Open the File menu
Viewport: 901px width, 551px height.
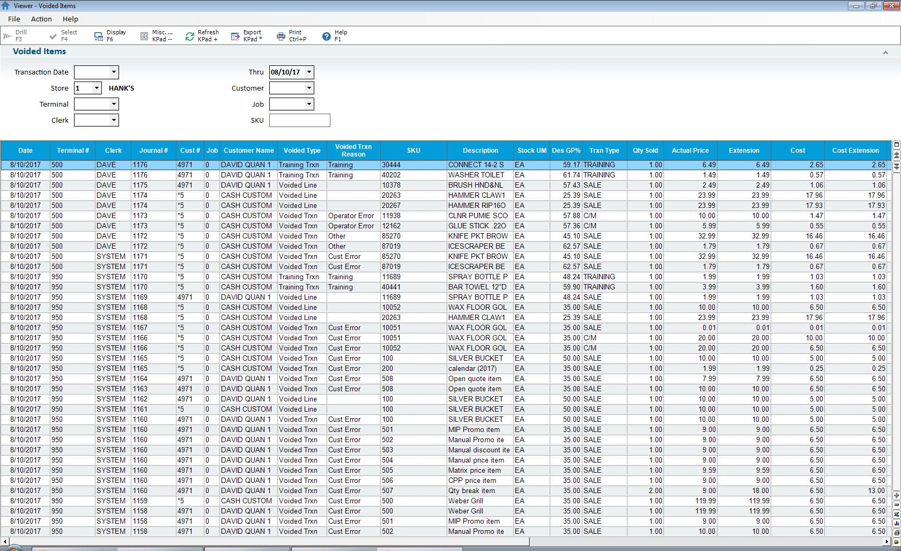14,19
